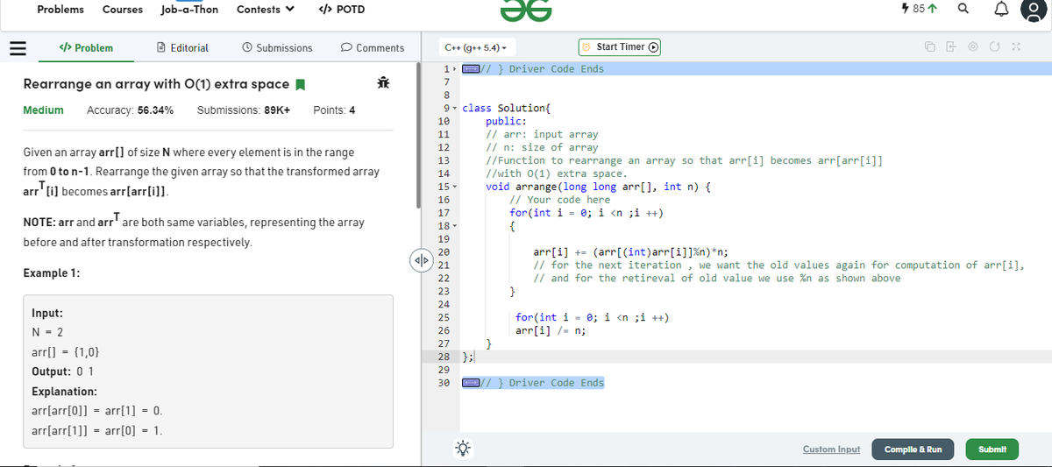Click the 'Explanation:' label
The height and width of the screenshot is (467, 1052).
[x=64, y=392]
